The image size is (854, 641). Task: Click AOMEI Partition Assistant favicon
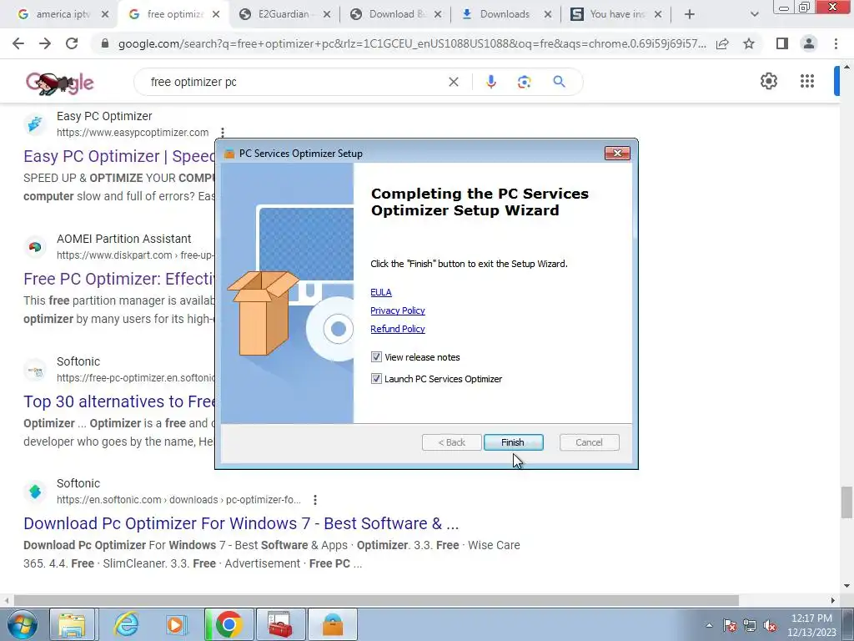35,247
